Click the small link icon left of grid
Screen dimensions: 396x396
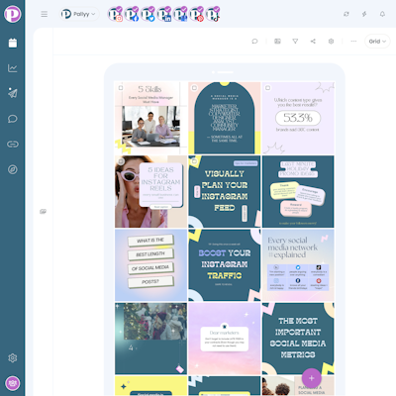(43, 212)
